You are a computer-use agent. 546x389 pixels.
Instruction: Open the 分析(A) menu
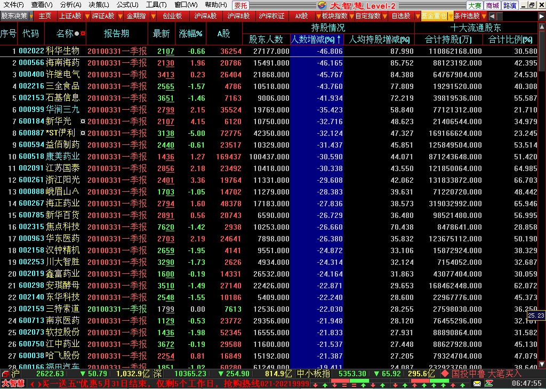[x=71, y=5]
